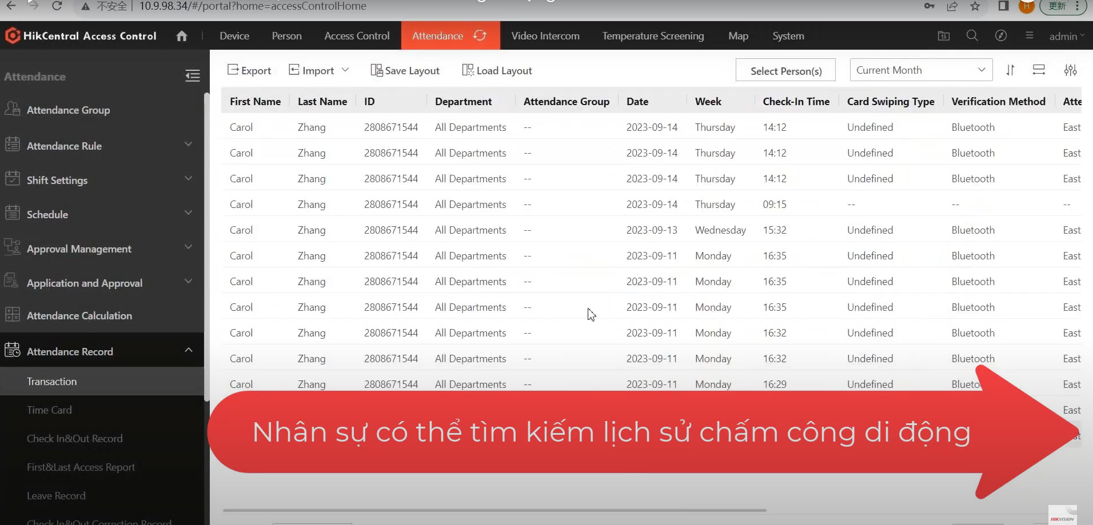Open the Video Intercom tab
Screen dimensions: 1093x525
point(545,36)
